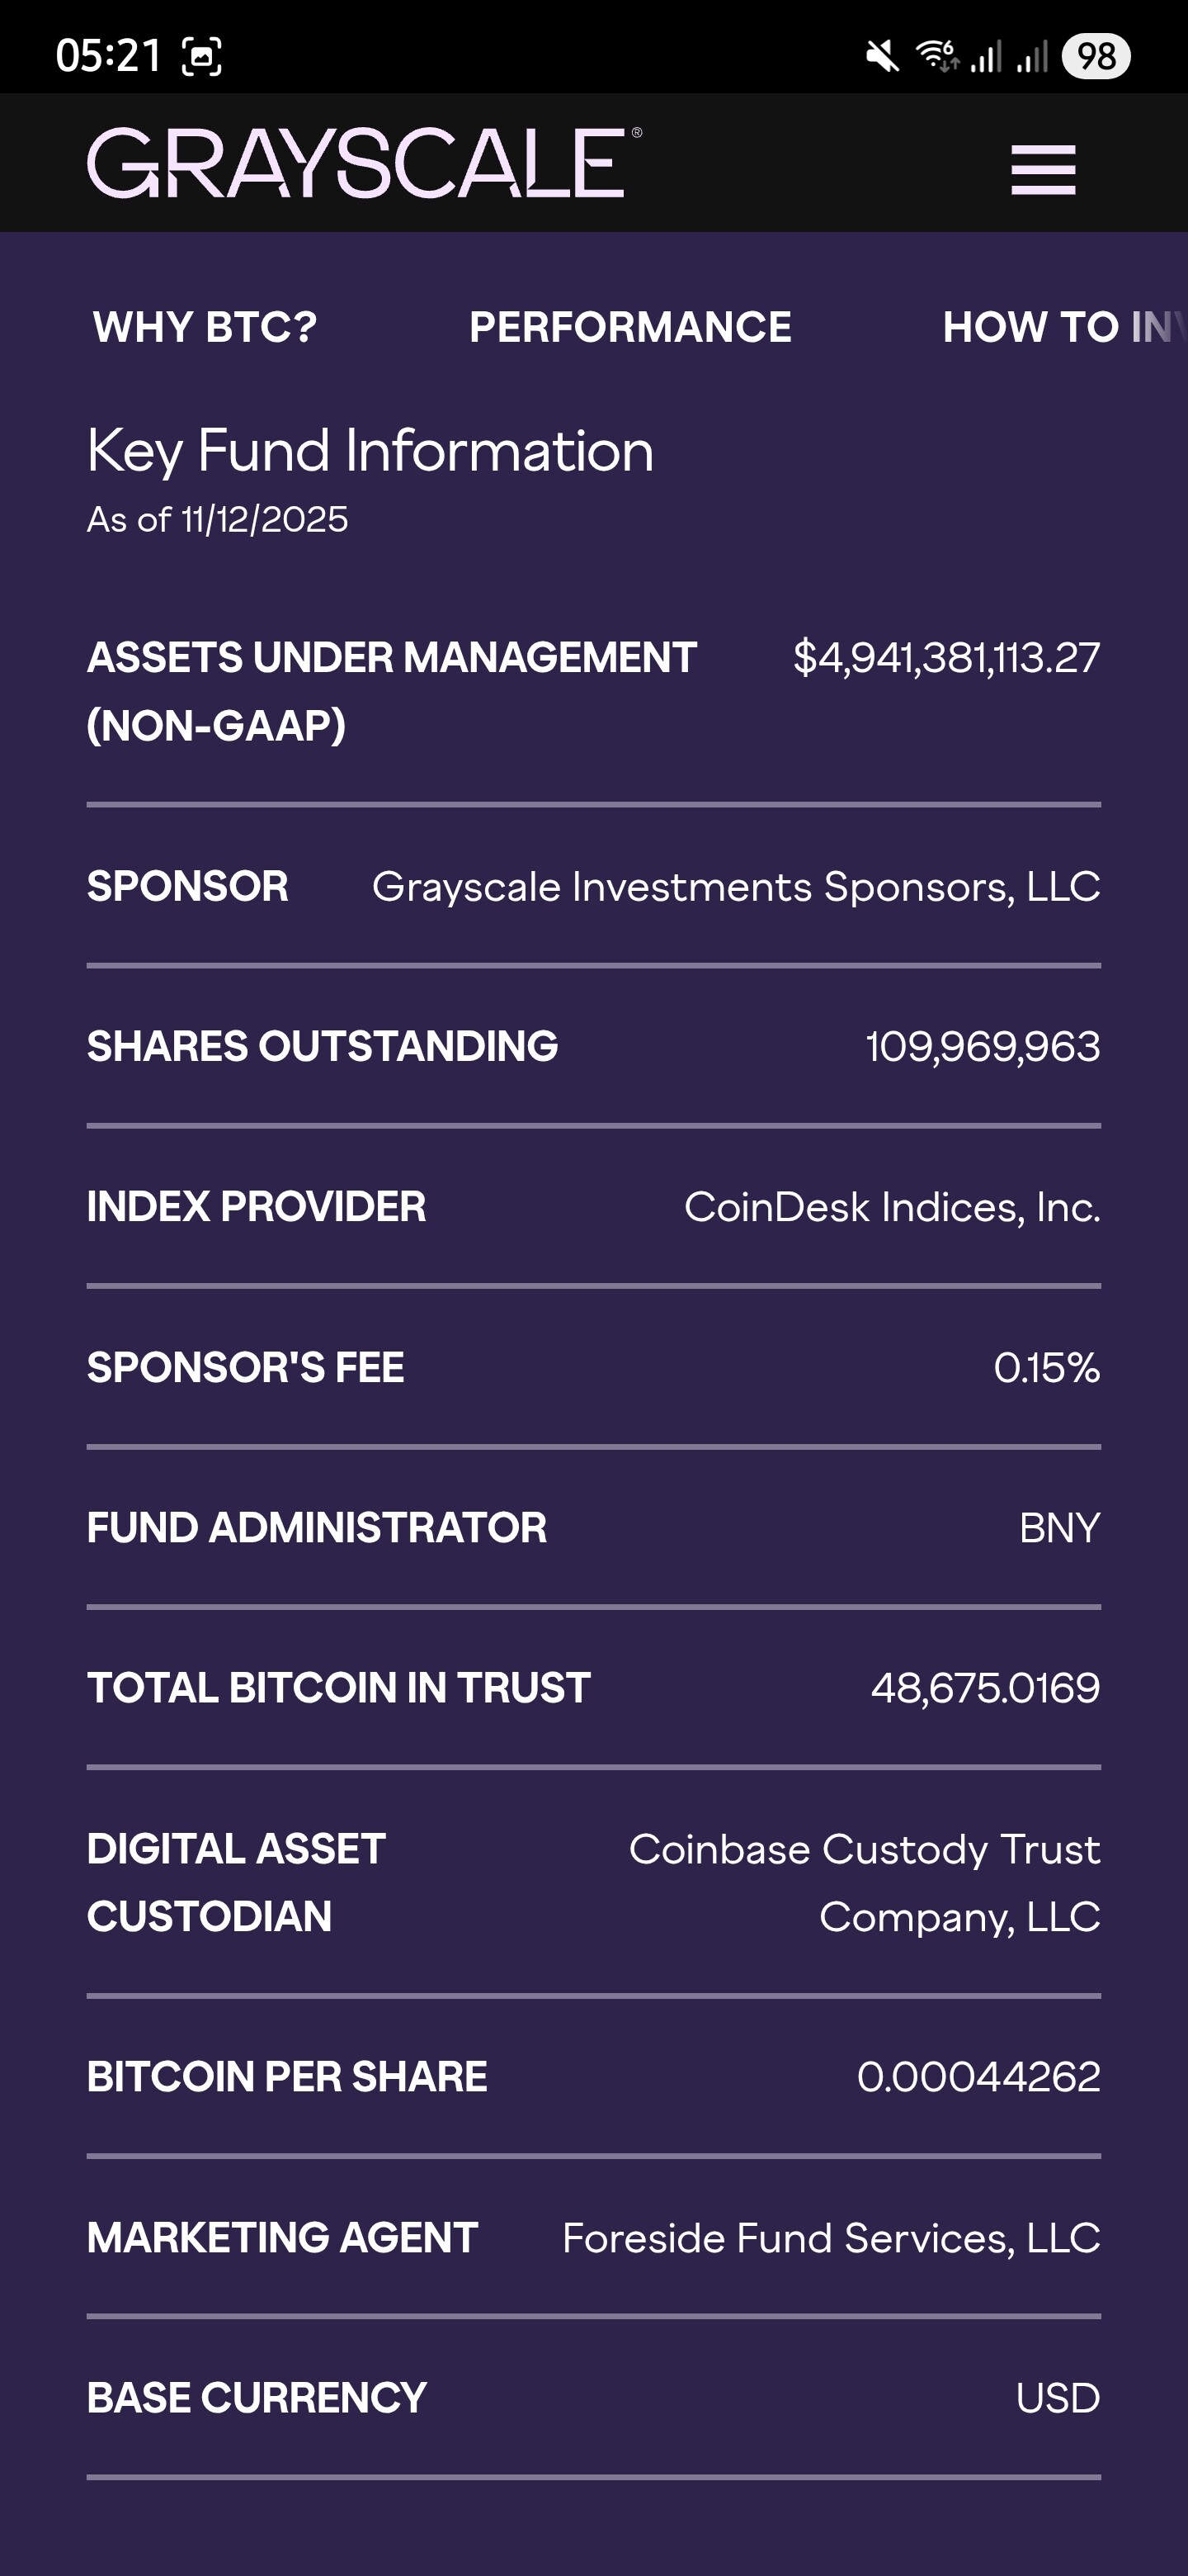The height and width of the screenshot is (2576, 1188).
Task: Tap Grayscale Investments Sponsors, LLC text
Action: [x=735, y=887]
